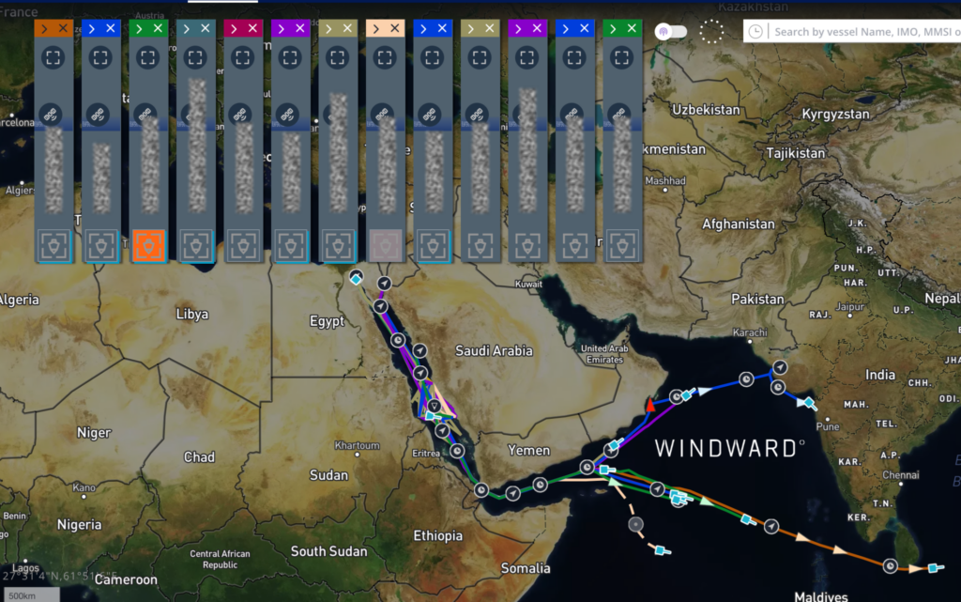961x602 pixels.
Task: Select gray circle marker on dashed peach track
Action: 635,524
